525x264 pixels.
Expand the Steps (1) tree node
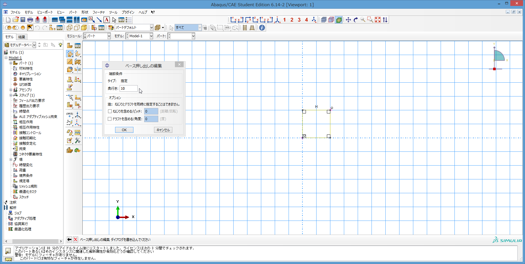click(11, 95)
